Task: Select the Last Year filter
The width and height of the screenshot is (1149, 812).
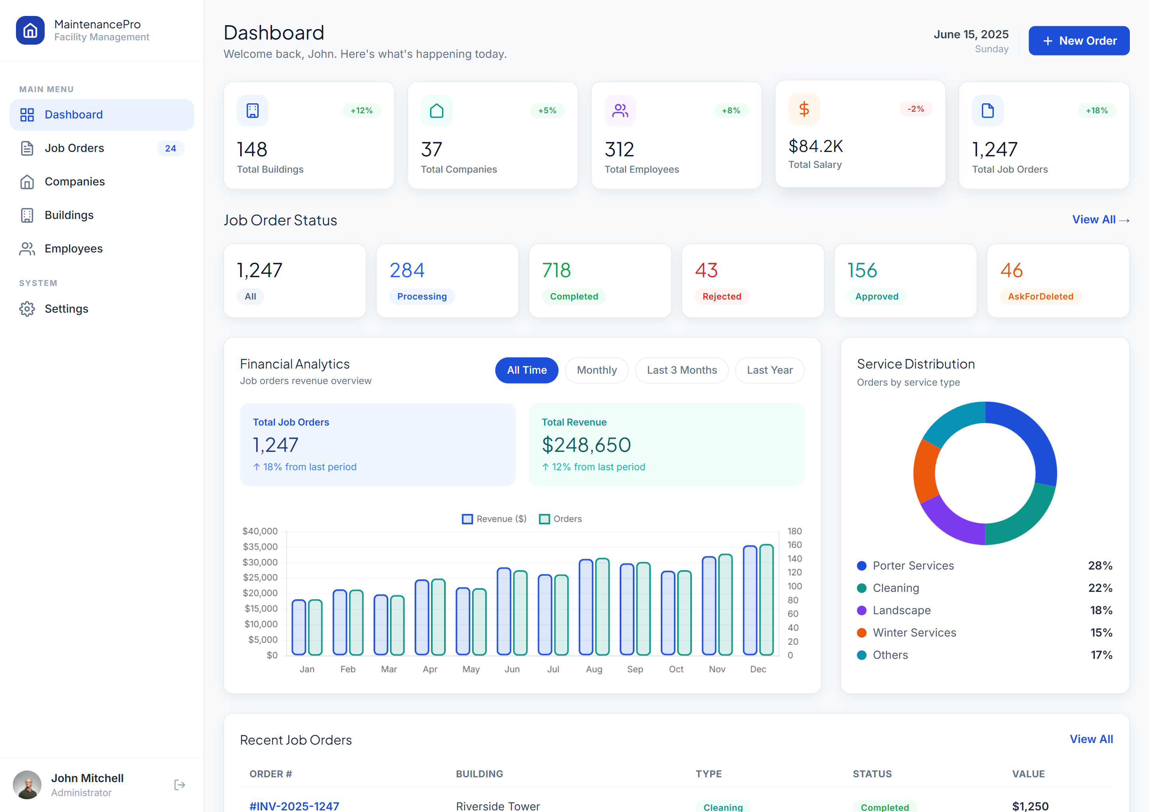Action: tap(770, 370)
